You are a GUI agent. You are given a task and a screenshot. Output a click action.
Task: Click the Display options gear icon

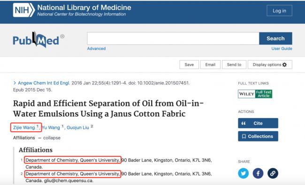pos(284,65)
